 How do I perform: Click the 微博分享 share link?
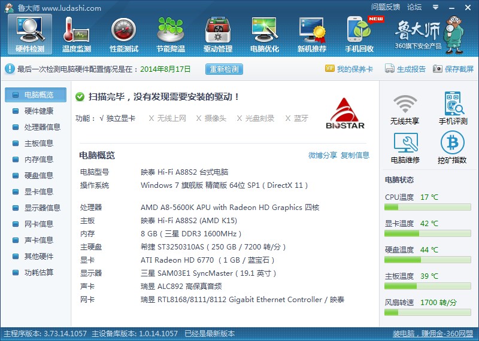pyautogui.click(x=323, y=156)
